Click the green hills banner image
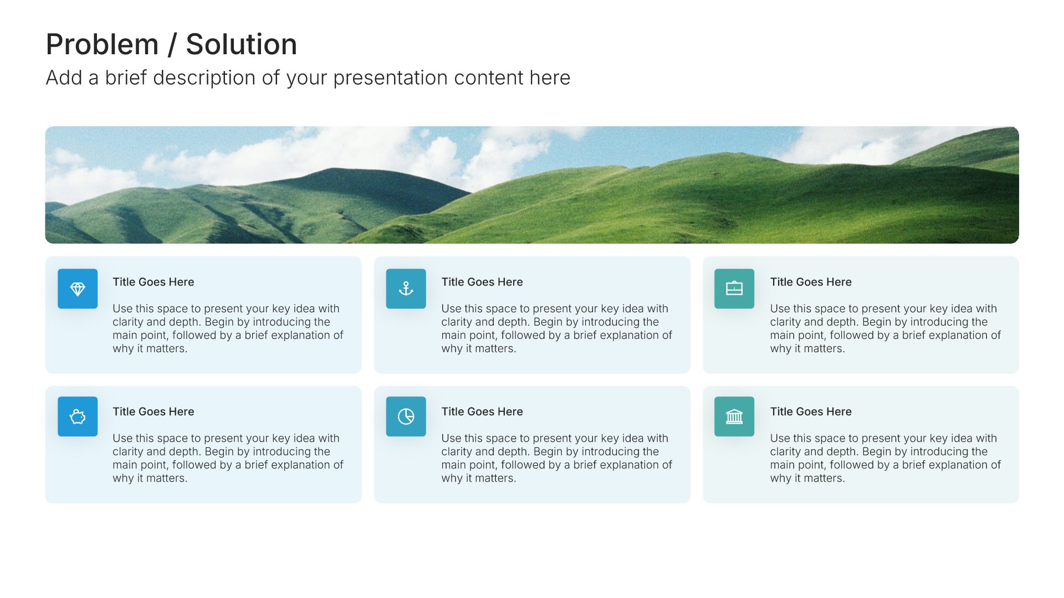Screen dimensions: 1064x598 click(x=532, y=185)
